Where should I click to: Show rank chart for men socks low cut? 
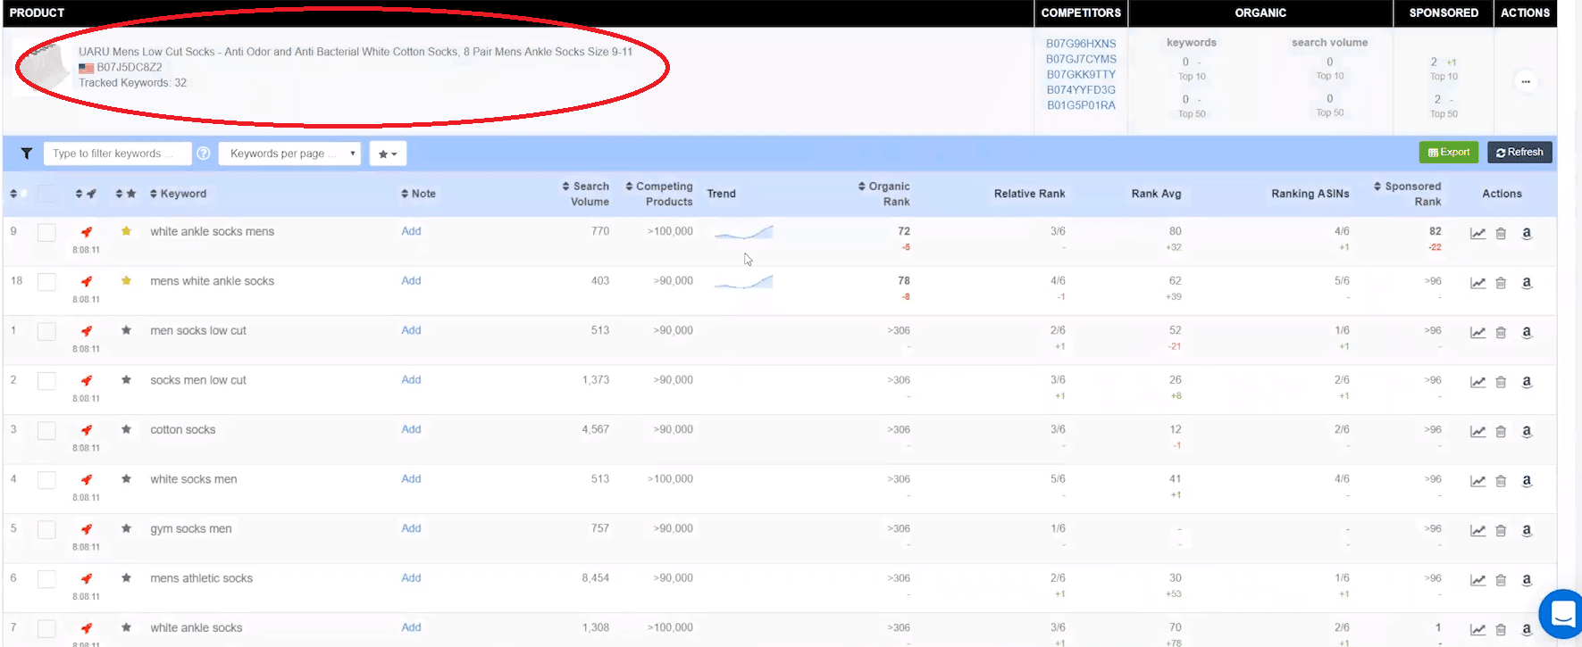pos(1478,333)
